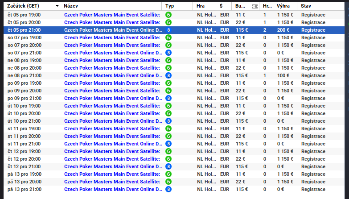
Task: Select the date cell 'ne 08 pro 20:00'
Action: coord(25,68)
